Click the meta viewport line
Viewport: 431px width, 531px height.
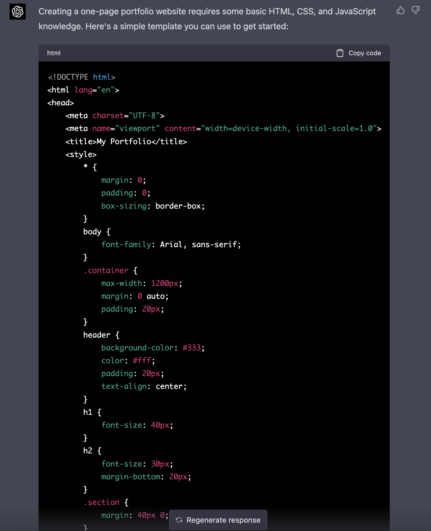point(224,128)
